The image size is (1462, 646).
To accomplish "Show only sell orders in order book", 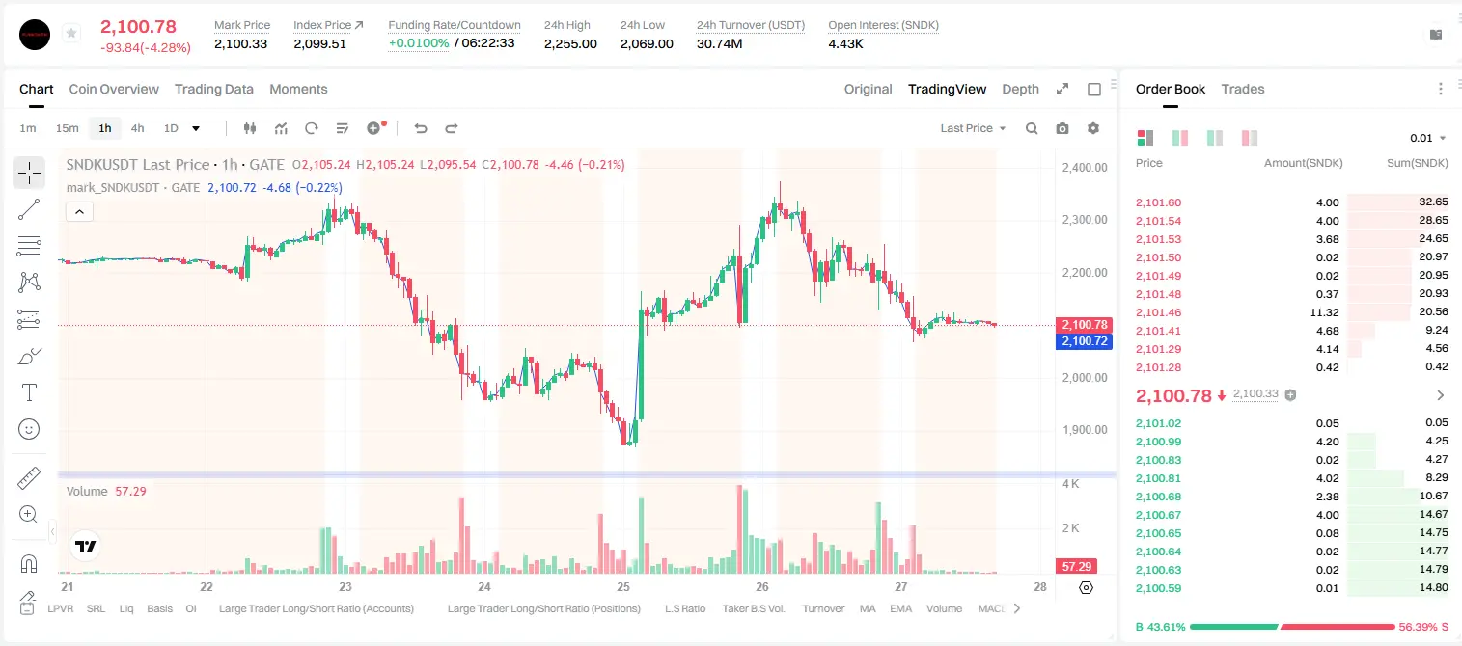I will tap(1250, 138).
